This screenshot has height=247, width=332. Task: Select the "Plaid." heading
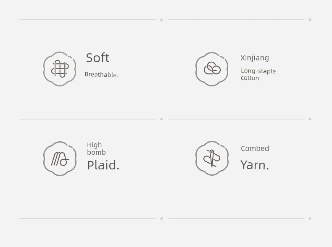[103, 165]
